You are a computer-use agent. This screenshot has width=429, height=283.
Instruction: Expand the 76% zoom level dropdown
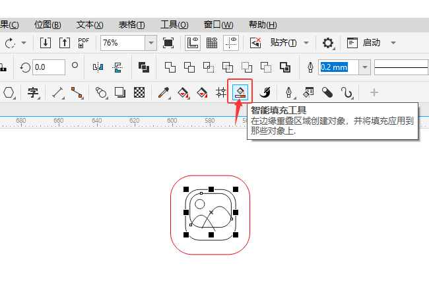pos(150,43)
